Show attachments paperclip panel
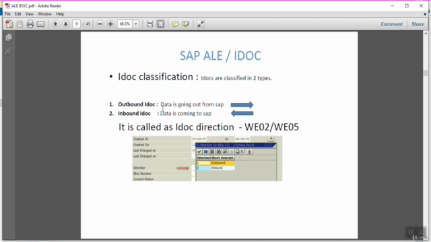Image resolution: width=431 pixels, height=242 pixels. coord(9,51)
